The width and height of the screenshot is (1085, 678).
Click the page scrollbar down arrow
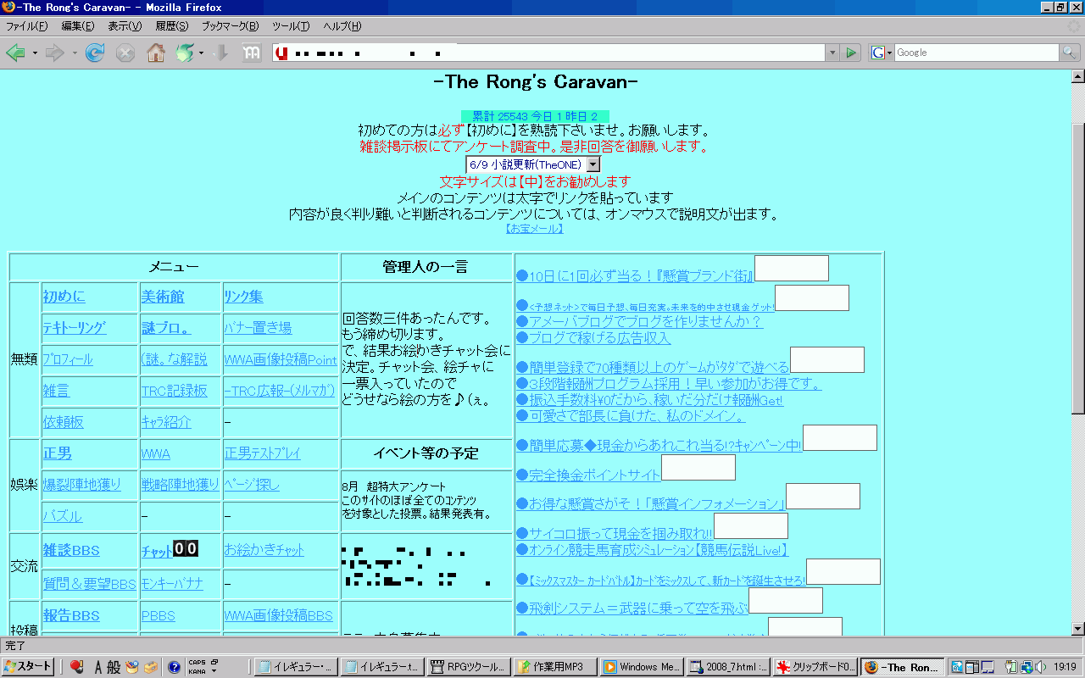point(1077,629)
